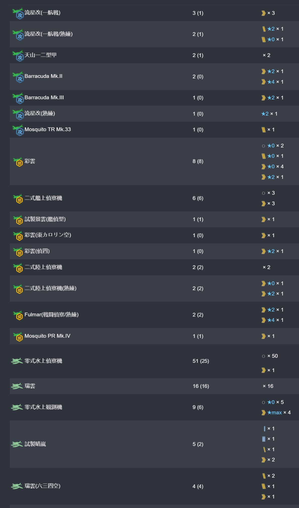Click torpedo bomber icon beside 流星改(一航戦)
Viewport: 299px width, 508px height.
[x=18, y=13]
